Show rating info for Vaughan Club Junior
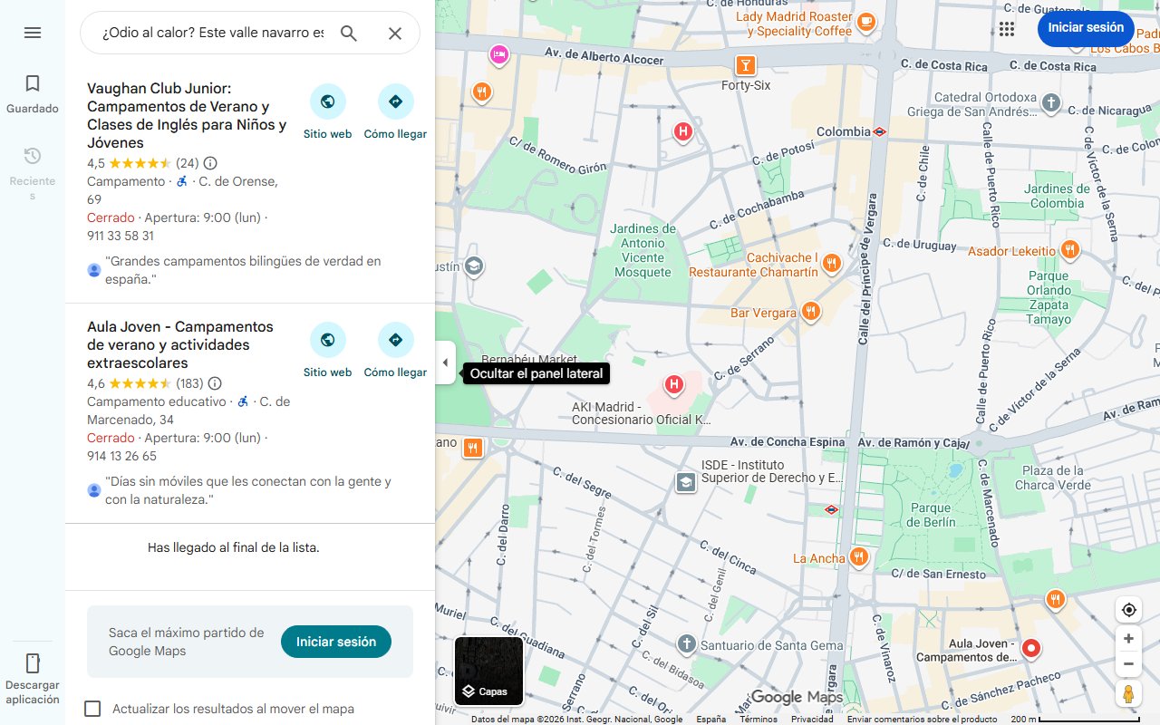The height and width of the screenshot is (725, 1160). click(x=210, y=163)
